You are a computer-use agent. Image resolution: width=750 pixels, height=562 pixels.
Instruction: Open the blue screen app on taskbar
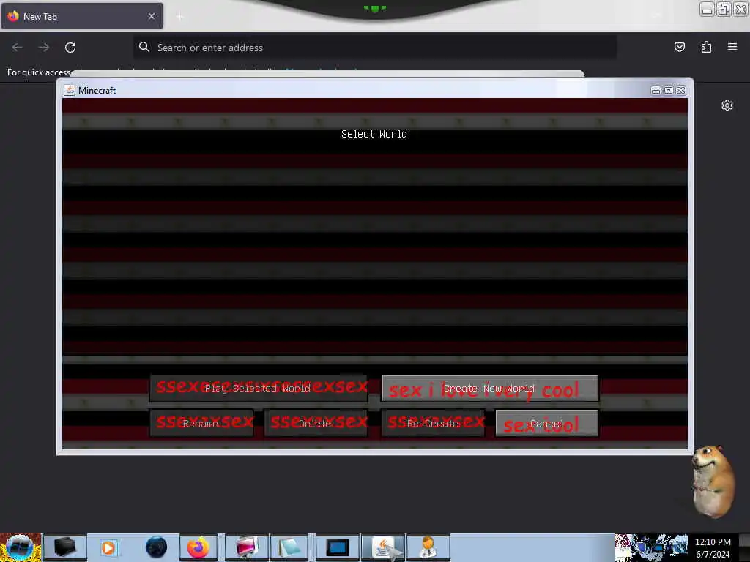pos(337,547)
